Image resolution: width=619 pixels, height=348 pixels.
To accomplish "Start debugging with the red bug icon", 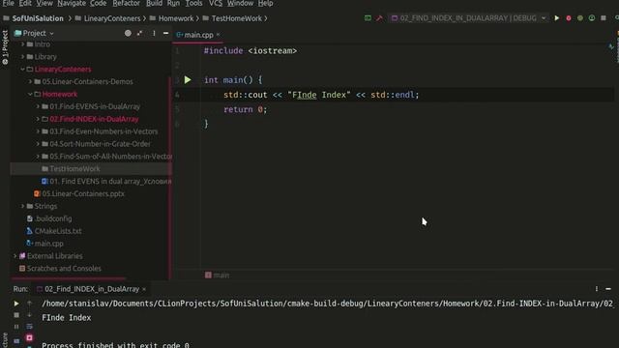I will click(x=569, y=18).
